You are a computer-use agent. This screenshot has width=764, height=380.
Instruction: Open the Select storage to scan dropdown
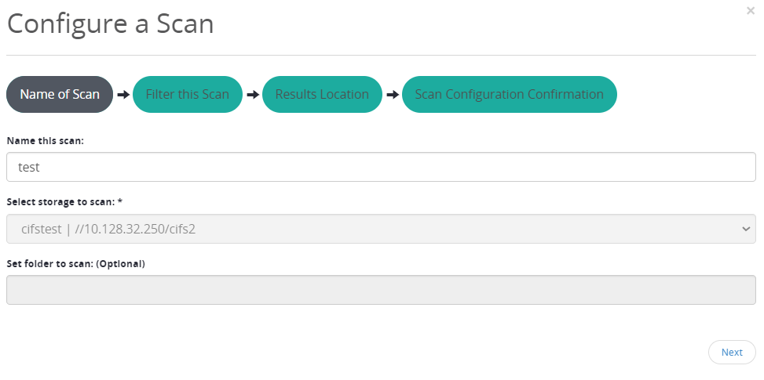[x=381, y=229]
